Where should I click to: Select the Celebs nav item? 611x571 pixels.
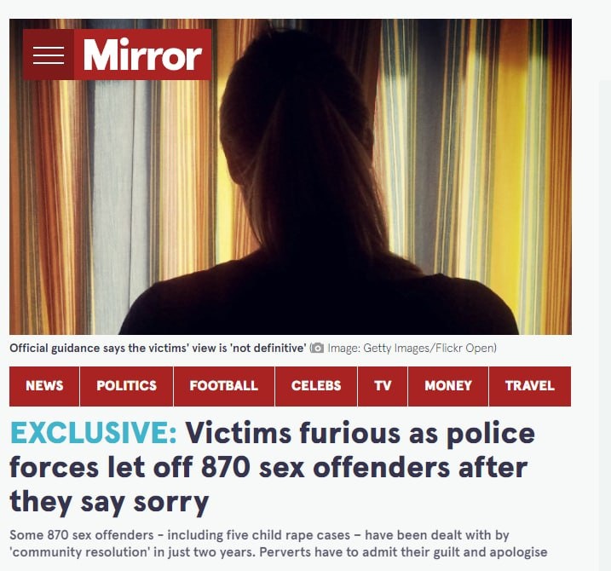316,386
